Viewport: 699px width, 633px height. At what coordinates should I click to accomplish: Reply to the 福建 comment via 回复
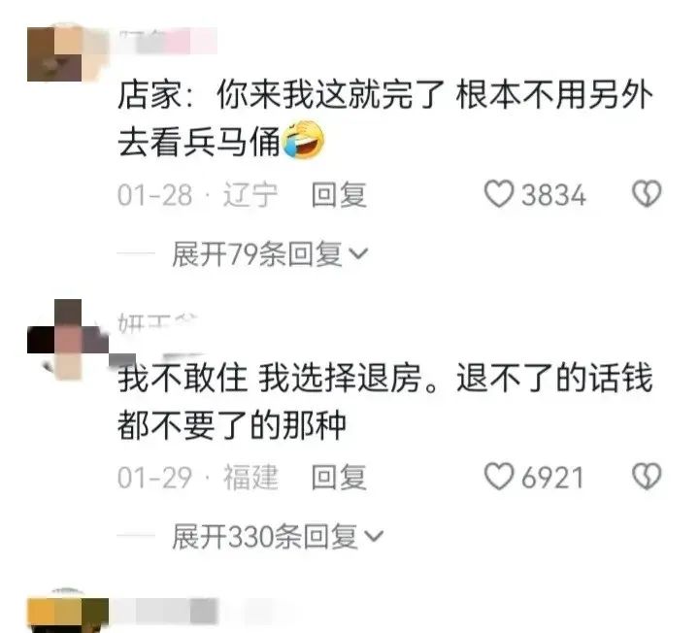(339, 477)
